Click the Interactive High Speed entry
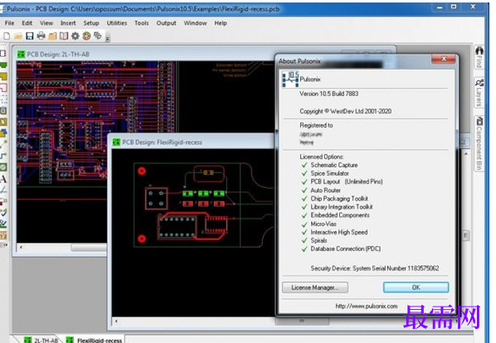Screen dimensions: 496x343 click(x=338, y=232)
